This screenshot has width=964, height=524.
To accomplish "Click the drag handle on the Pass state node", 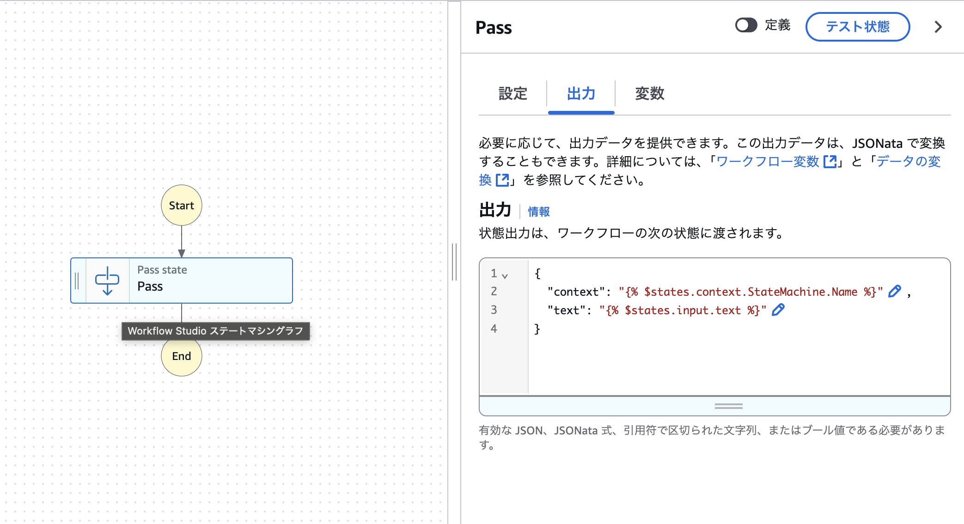I will pos(77,280).
